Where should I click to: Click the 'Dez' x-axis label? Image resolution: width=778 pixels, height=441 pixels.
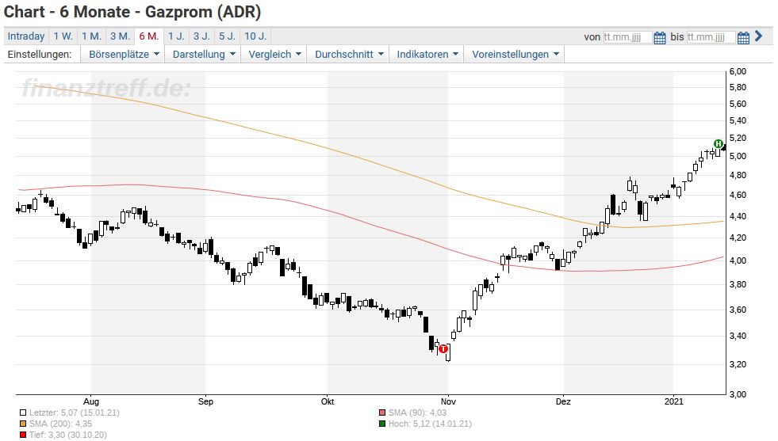pos(563,401)
